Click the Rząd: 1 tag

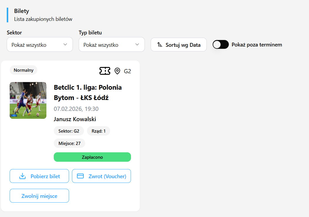pyautogui.click(x=98, y=131)
